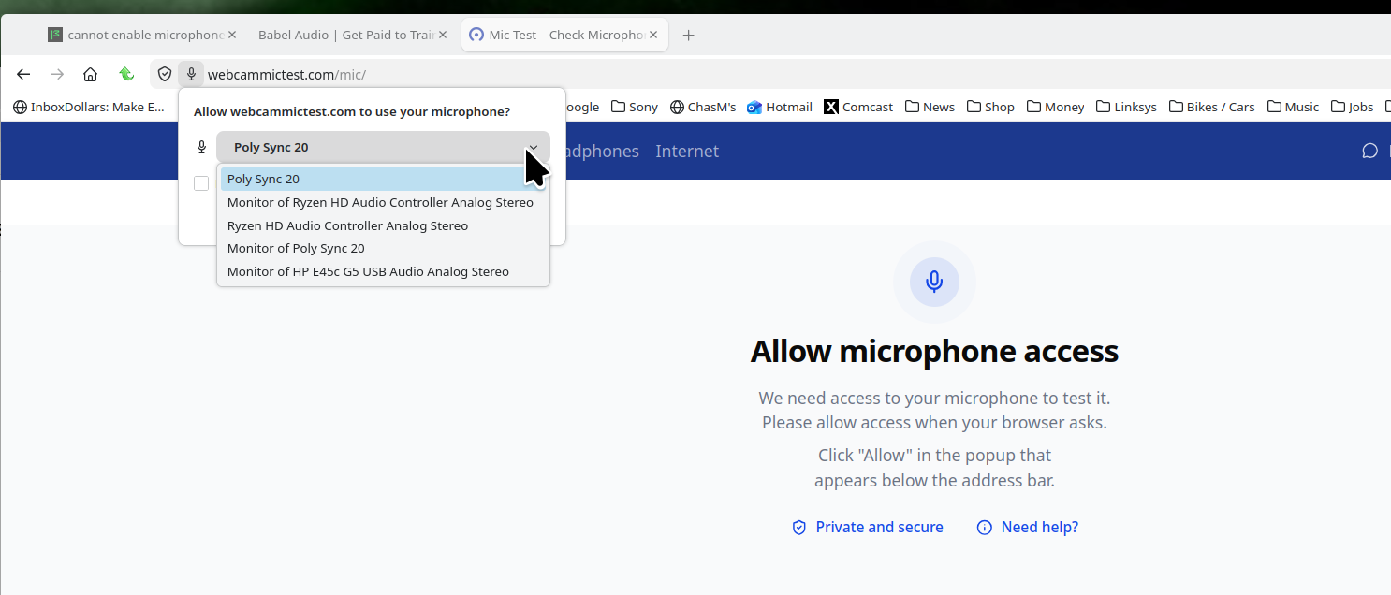Pick Monitor of HP E45c G5 USB Audio
1391x595 pixels.
tap(383, 271)
